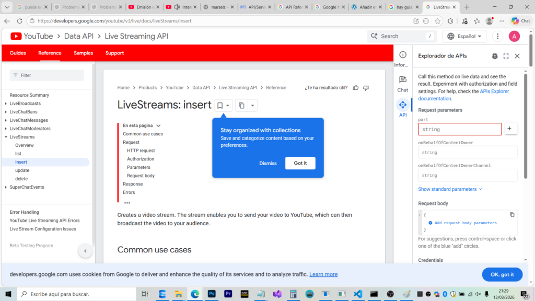Image resolution: width=535 pixels, height=301 pixels.
Task: Click the thumbs up helpful icon
Action: (x=356, y=88)
